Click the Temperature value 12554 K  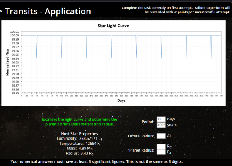click(93, 144)
